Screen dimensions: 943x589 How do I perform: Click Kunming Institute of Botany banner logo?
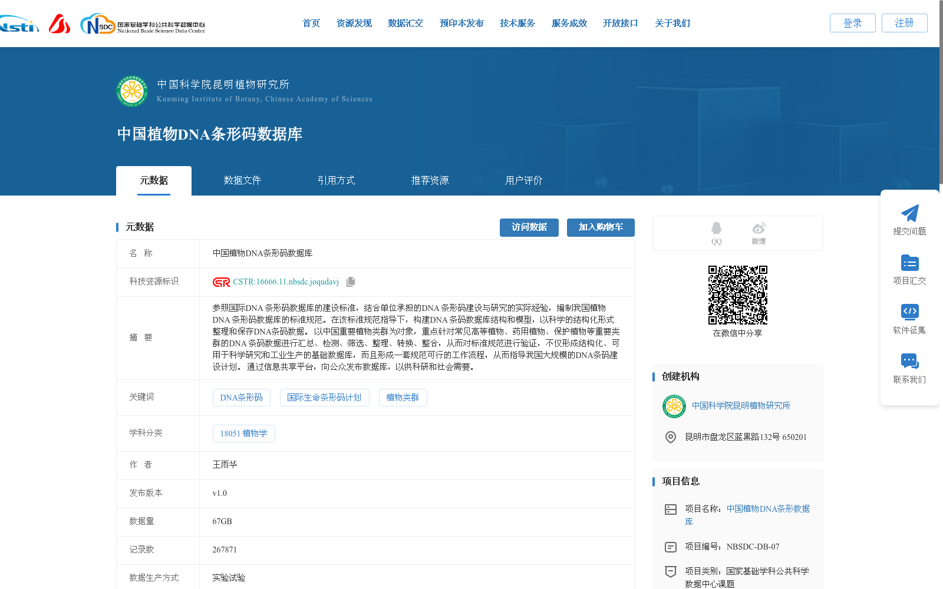[132, 91]
